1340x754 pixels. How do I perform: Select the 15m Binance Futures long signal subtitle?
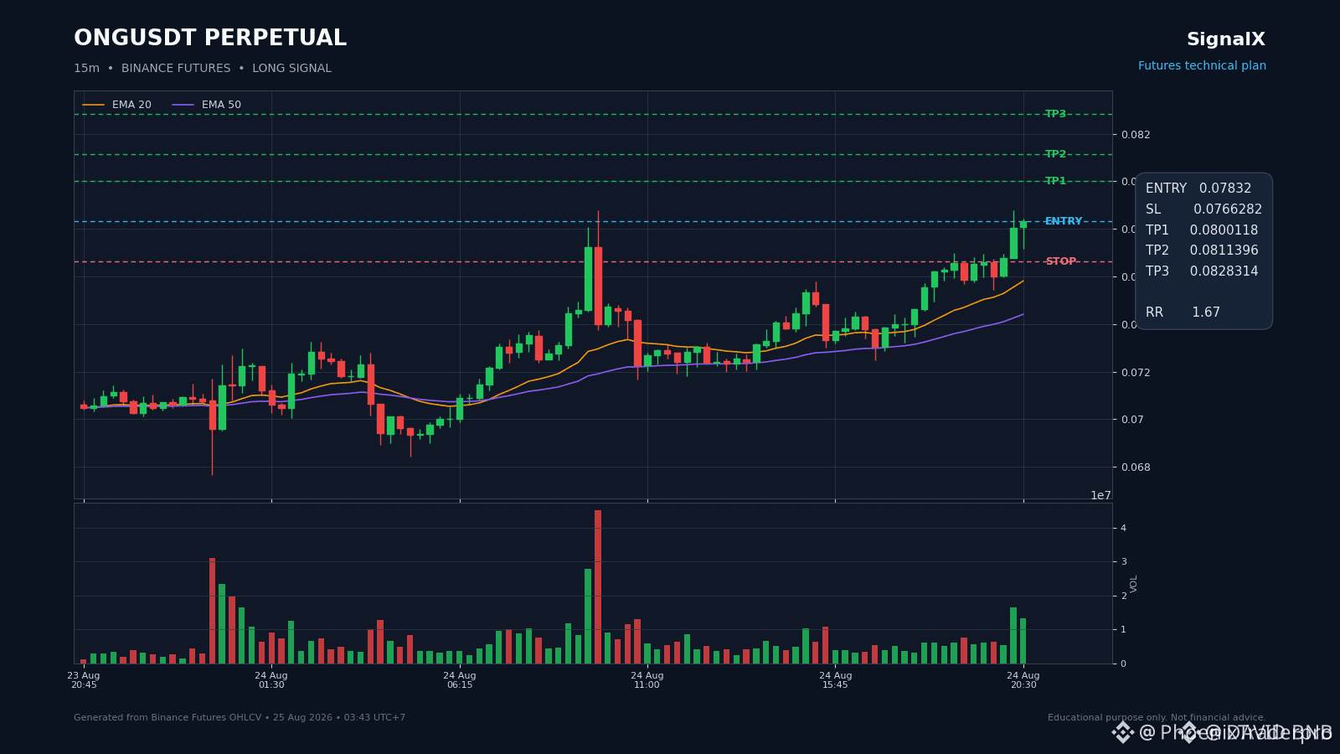tap(203, 69)
